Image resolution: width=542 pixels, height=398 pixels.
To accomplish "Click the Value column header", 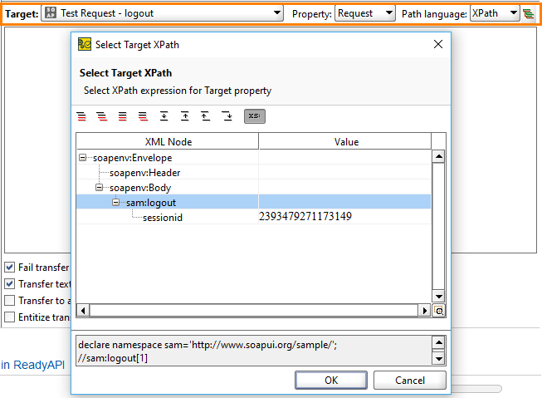I will coord(345,141).
